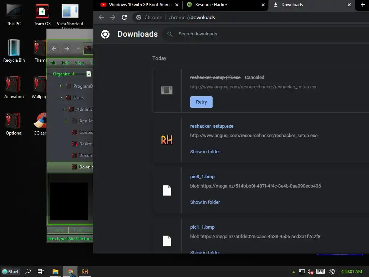Open the settings gear in system tray
This screenshot has width=369, height=277.
tap(332, 272)
